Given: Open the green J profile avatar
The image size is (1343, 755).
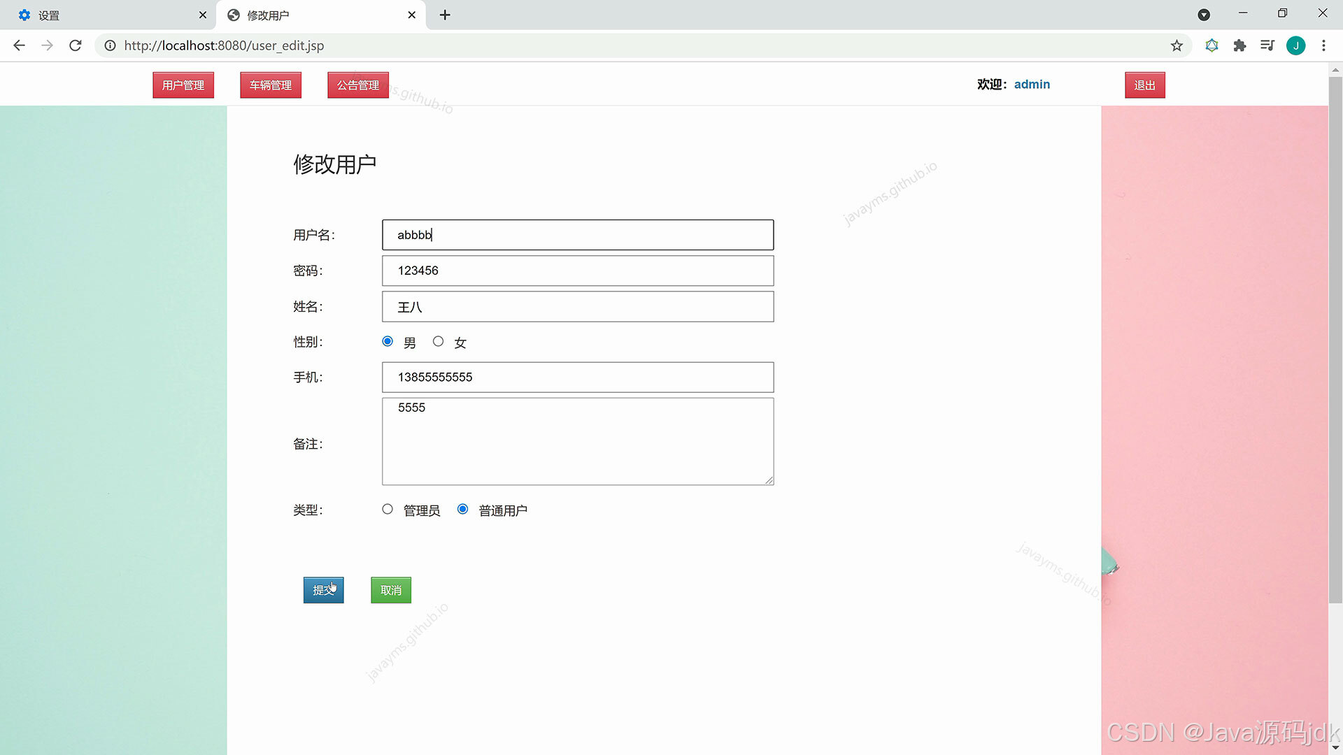Looking at the screenshot, I should point(1295,45).
